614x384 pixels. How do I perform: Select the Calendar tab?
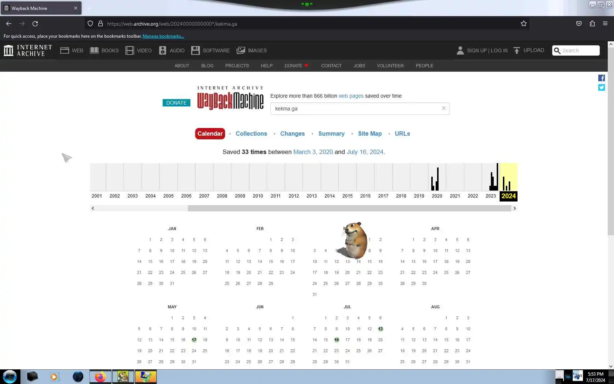point(210,133)
